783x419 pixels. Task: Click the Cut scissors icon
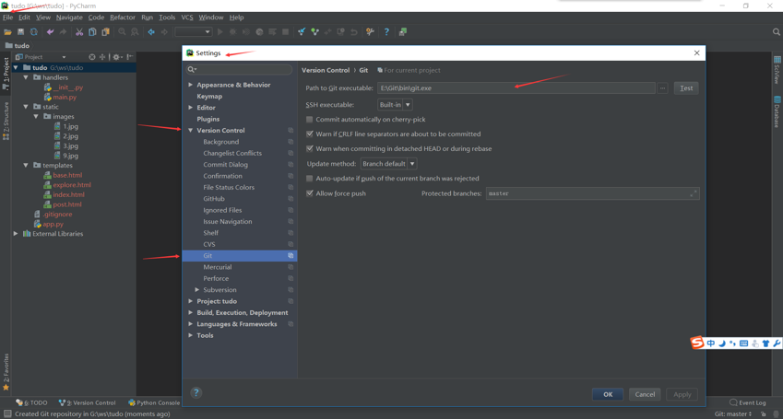point(79,32)
